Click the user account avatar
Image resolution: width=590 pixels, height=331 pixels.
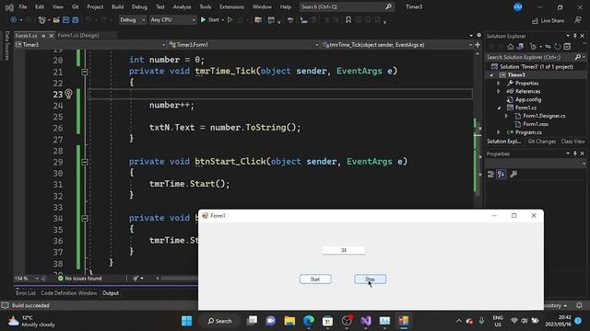click(518, 6)
